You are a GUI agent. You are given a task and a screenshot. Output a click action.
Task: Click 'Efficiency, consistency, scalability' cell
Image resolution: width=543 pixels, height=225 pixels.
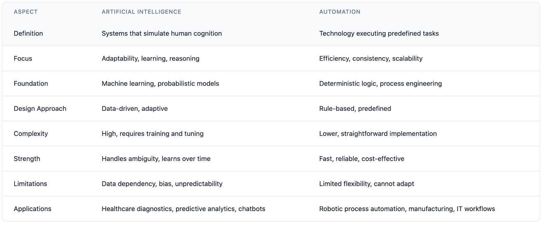coord(371,59)
